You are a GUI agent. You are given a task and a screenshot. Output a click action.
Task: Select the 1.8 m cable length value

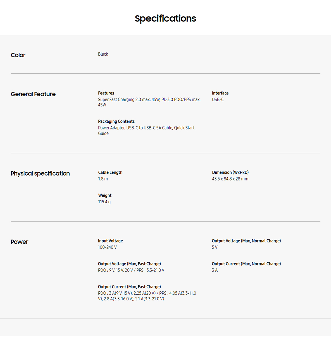coord(103,179)
